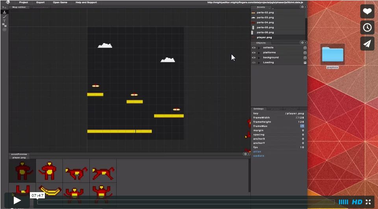Screen dimensions: 378x209
Task: Select the Objects panel tab
Action: [261, 43]
